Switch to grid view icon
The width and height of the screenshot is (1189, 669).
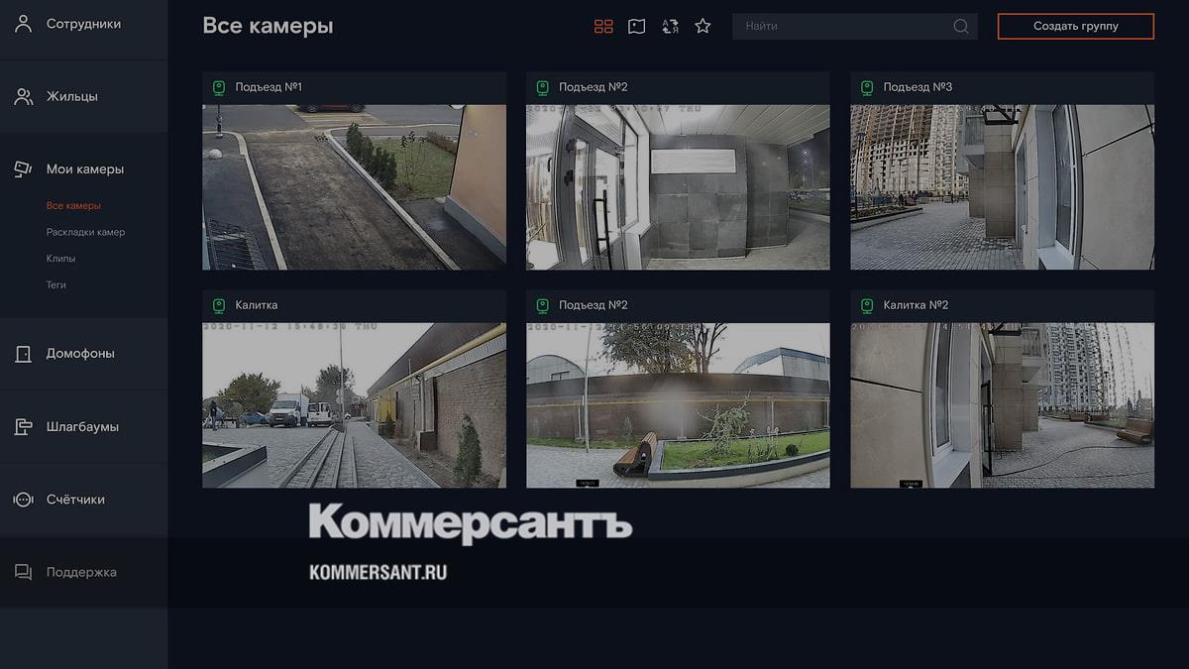pos(603,27)
